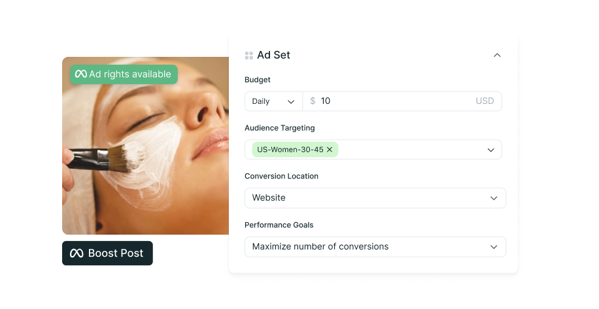Image resolution: width=599 pixels, height=309 pixels.
Task: Click the Meta icon in Ad rights badge
Action: 81,74
